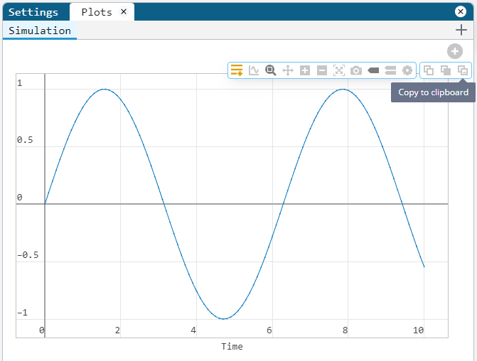Close the Plots tab
Screen dimensions: 477x361
click(124, 11)
